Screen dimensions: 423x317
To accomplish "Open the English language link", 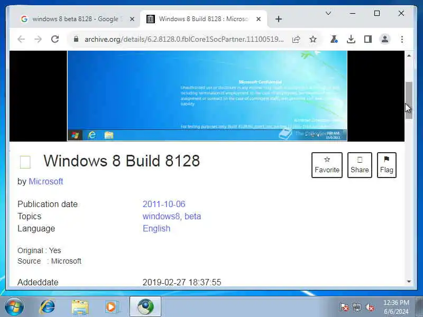I will coord(157,228).
